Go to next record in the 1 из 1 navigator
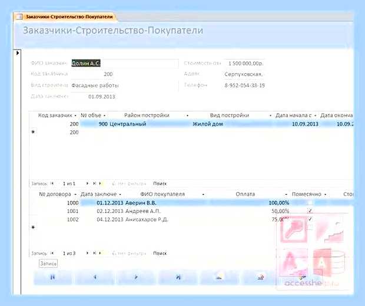The width and height of the screenshot is (365, 306). tap(87, 183)
